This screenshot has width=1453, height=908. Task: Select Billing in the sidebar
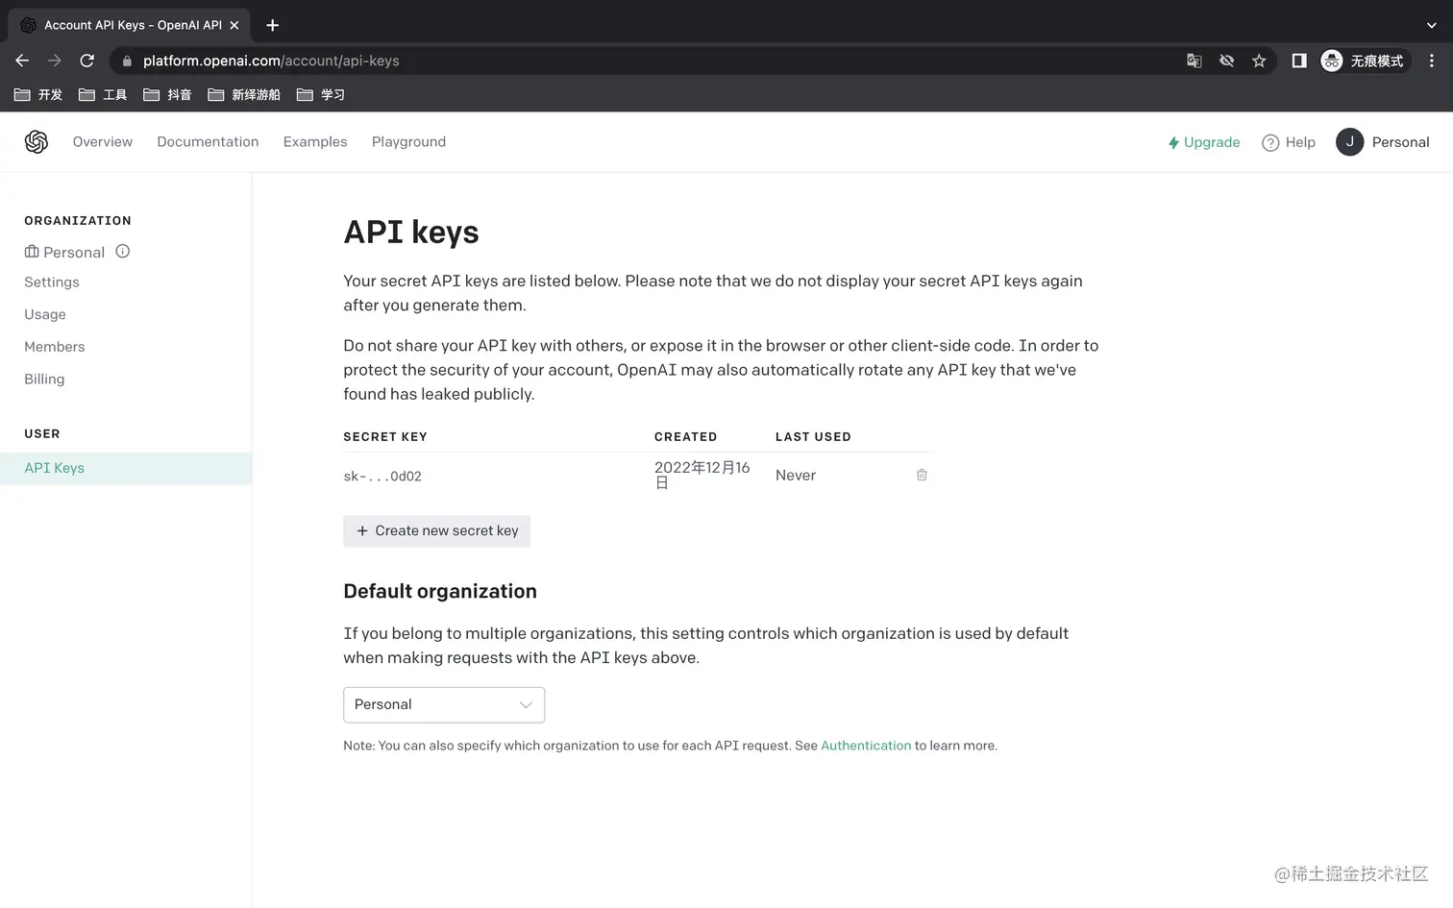44,380
